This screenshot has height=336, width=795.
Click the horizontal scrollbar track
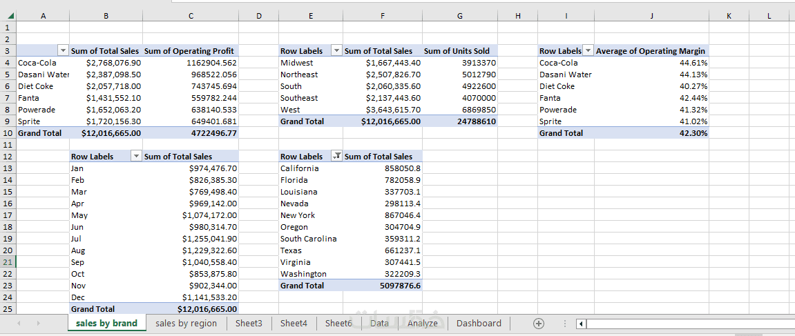(691, 324)
